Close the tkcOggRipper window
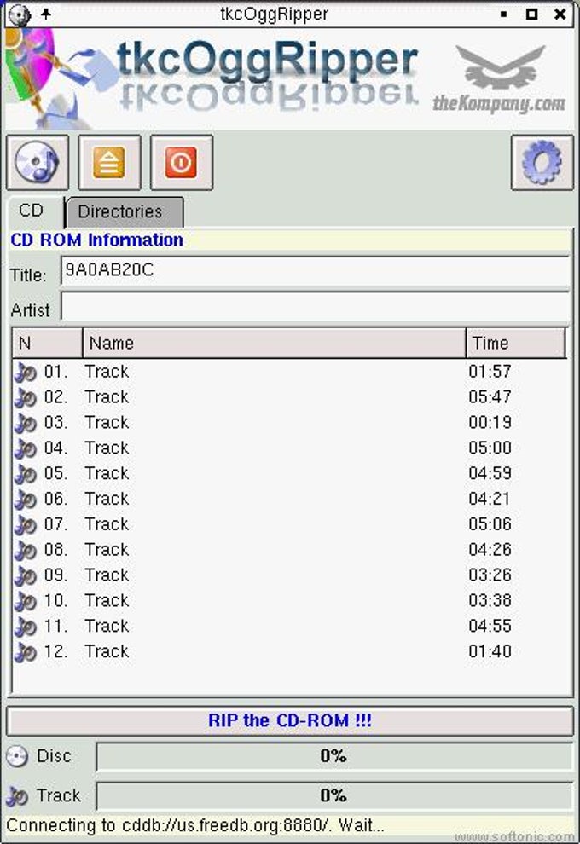580x844 pixels. click(560, 14)
